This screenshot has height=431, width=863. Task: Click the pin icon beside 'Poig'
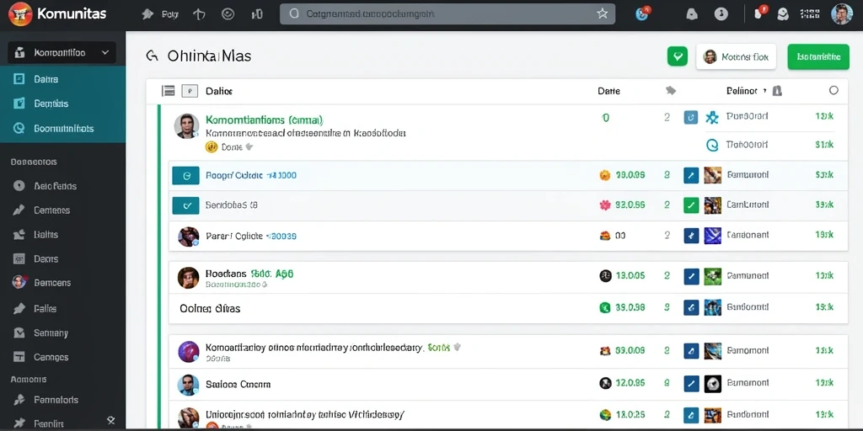(147, 14)
